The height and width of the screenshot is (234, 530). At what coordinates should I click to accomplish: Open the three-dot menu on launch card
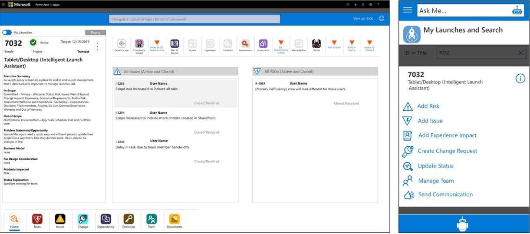pos(97,46)
